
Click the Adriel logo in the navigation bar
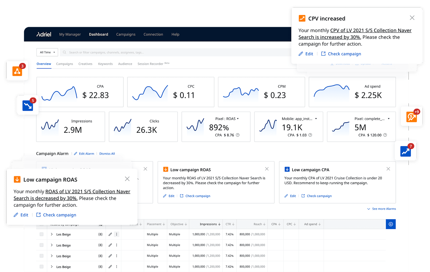(44, 34)
